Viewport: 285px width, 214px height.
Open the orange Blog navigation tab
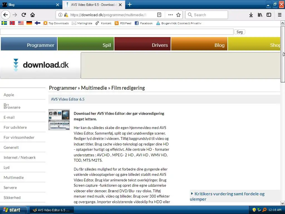click(199, 44)
